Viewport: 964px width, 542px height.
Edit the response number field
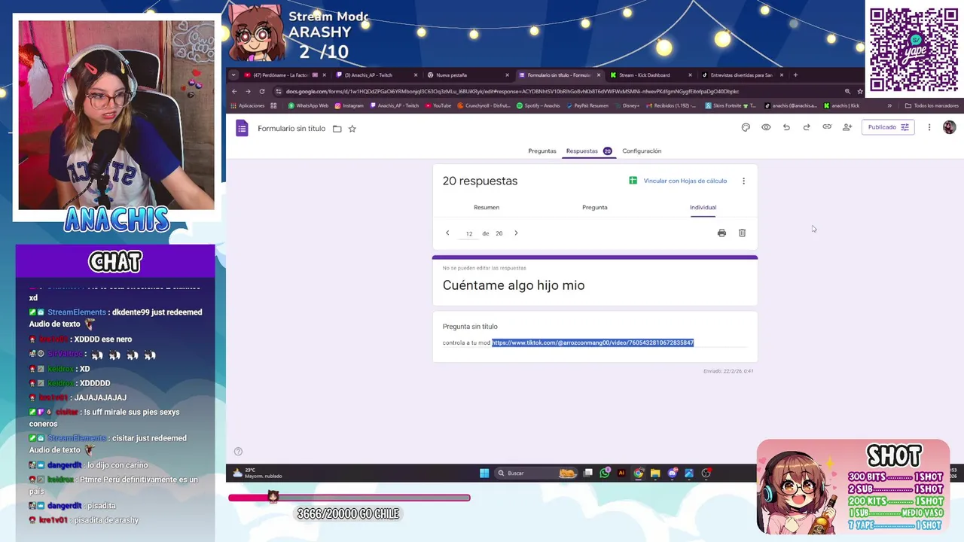(x=469, y=233)
